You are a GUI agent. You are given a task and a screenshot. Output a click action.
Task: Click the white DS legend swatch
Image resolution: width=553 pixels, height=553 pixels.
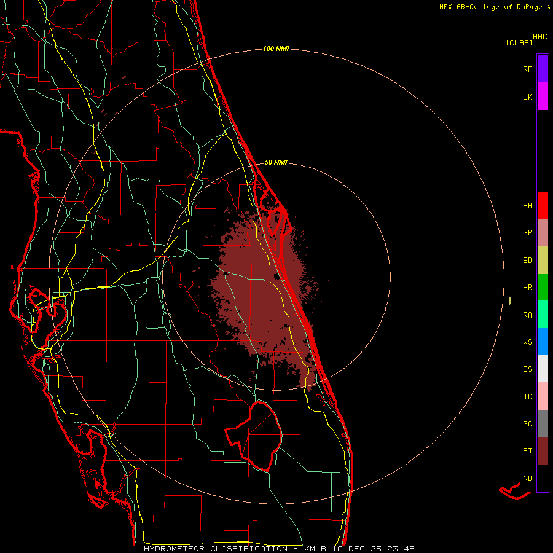[543, 369]
